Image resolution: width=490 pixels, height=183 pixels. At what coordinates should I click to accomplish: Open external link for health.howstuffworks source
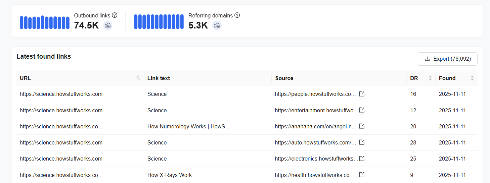tap(362, 175)
